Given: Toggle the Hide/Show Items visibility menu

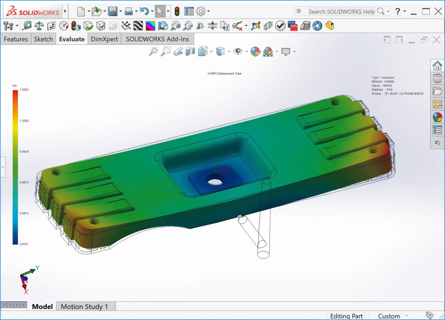Looking at the screenshot, I should [237, 51].
